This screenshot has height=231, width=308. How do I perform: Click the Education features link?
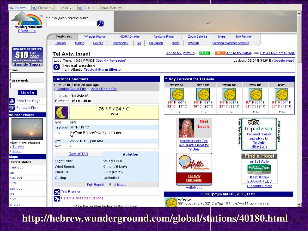pos(156,43)
